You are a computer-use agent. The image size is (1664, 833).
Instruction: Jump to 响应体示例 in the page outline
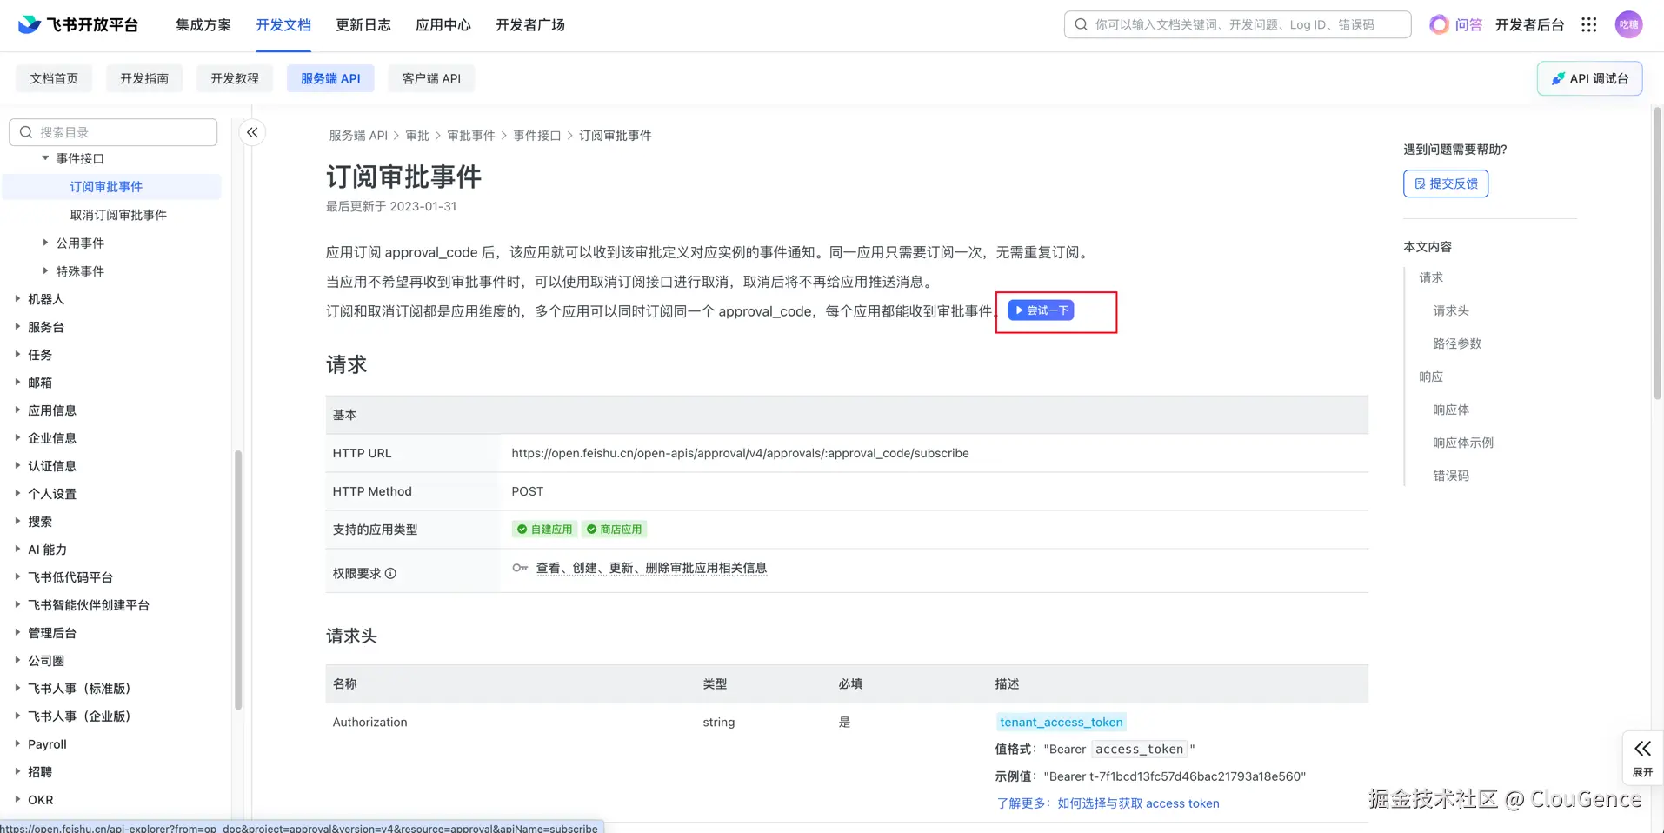[1463, 443]
